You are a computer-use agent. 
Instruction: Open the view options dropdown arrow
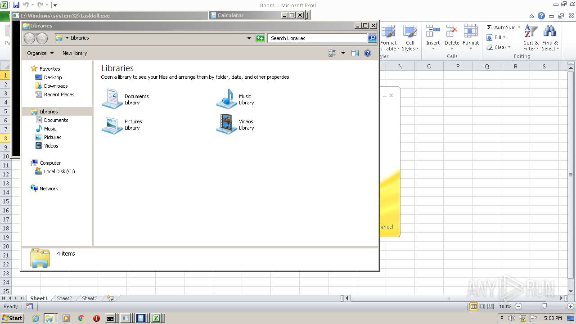(x=343, y=53)
